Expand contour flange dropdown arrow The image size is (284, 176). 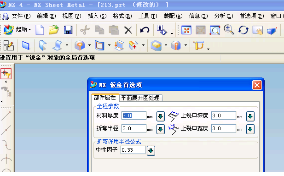point(67,45)
